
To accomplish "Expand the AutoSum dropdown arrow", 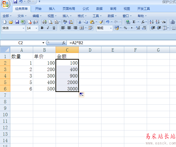I will point(138,22).
